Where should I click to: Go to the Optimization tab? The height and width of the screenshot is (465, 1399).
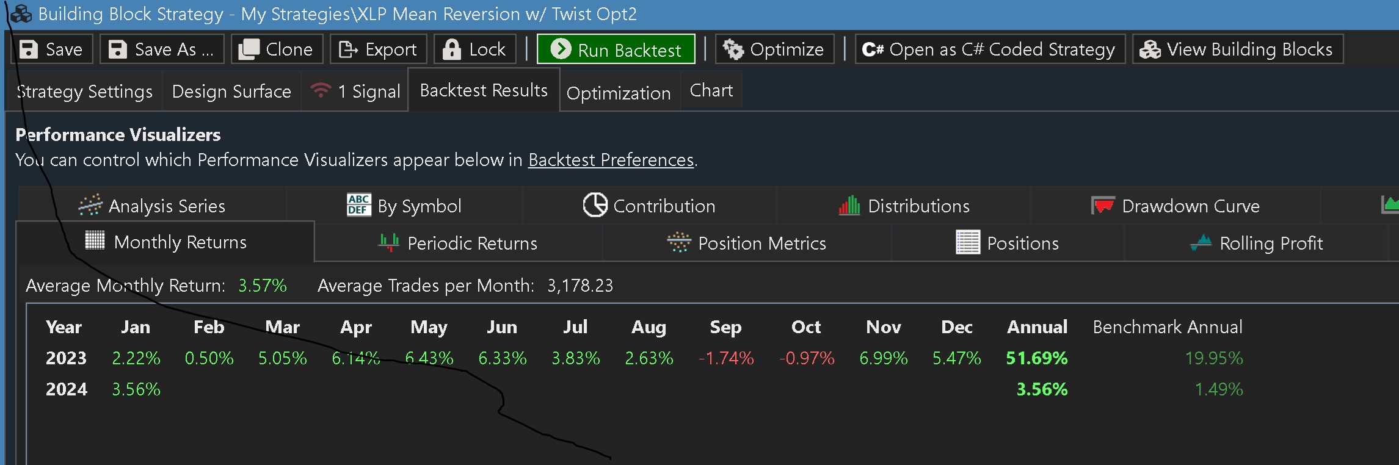click(619, 93)
